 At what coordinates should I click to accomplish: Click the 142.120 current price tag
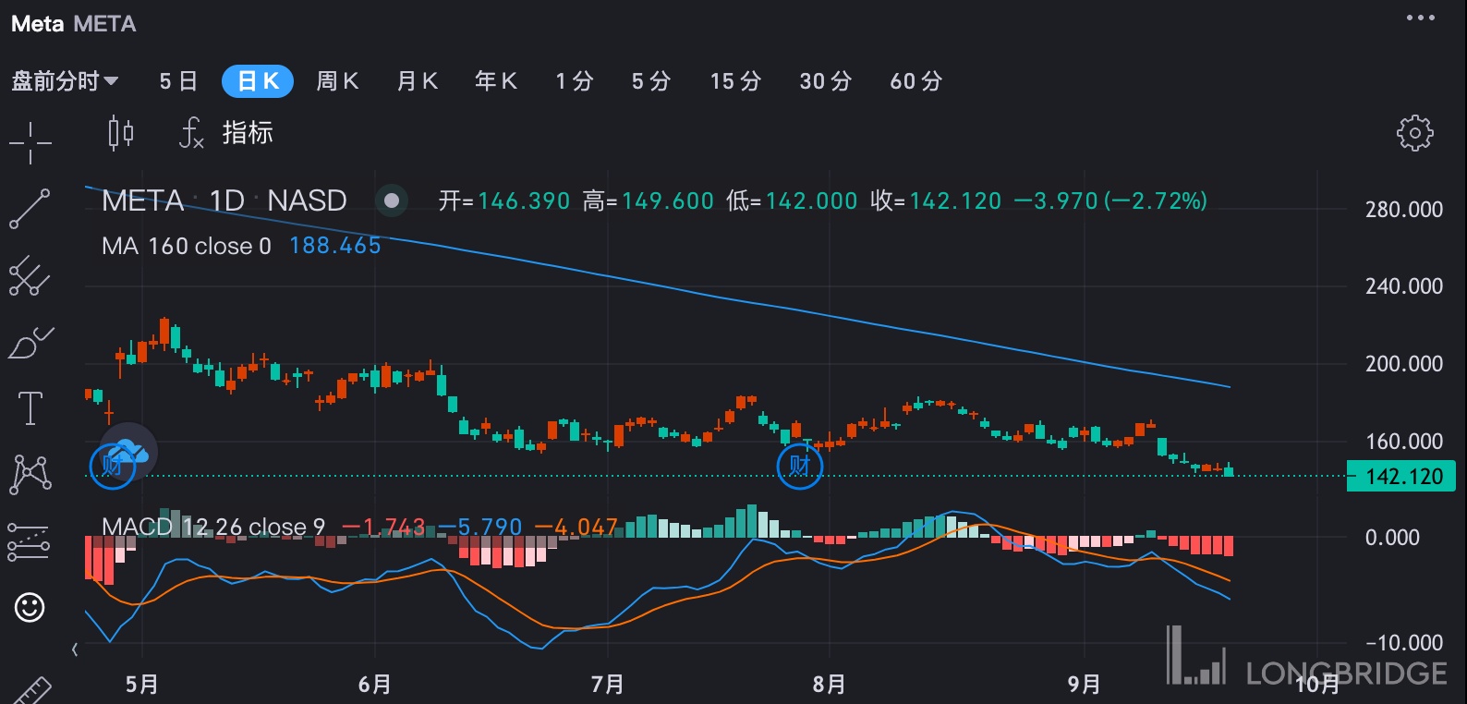coord(1401,477)
